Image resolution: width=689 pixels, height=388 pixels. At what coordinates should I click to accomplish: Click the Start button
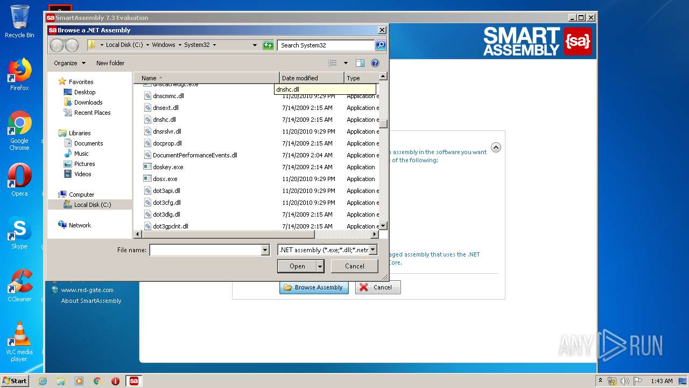tap(15, 381)
